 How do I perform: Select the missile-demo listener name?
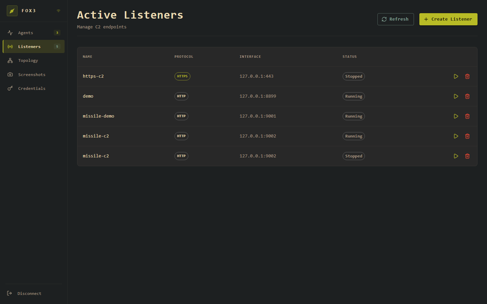coord(98,116)
